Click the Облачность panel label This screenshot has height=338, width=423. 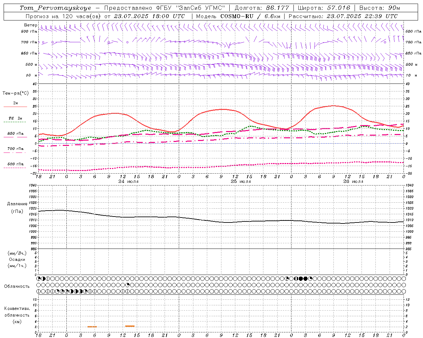click(17, 287)
